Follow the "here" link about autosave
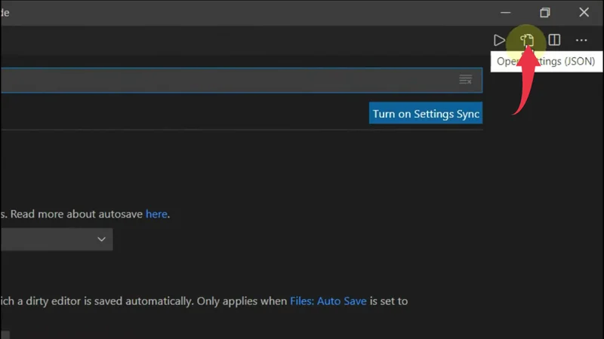The height and width of the screenshot is (339, 604). [x=156, y=214]
